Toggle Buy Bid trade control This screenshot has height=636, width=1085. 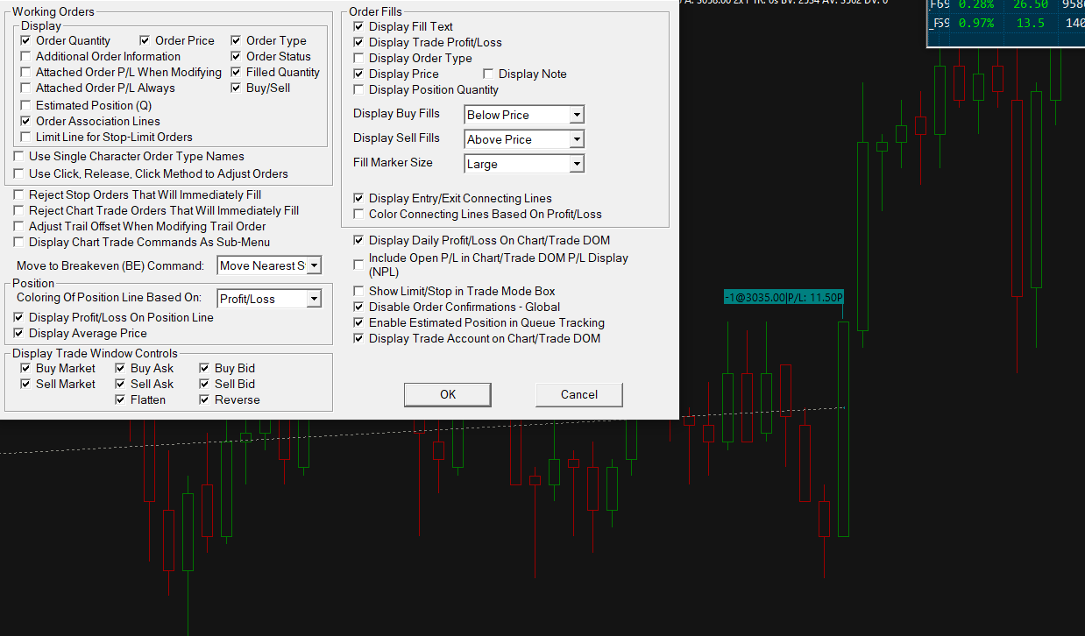point(204,369)
